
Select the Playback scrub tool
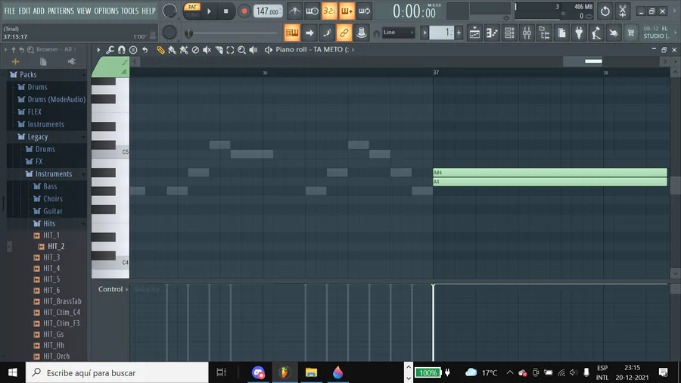point(253,50)
